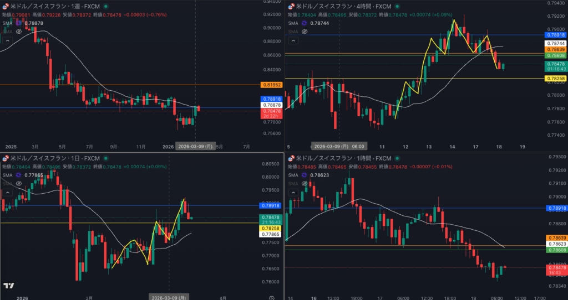This screenshot has width=568, height=300.
Task: Collapse indicator legend in daily chart
Action: click(7, 192)
